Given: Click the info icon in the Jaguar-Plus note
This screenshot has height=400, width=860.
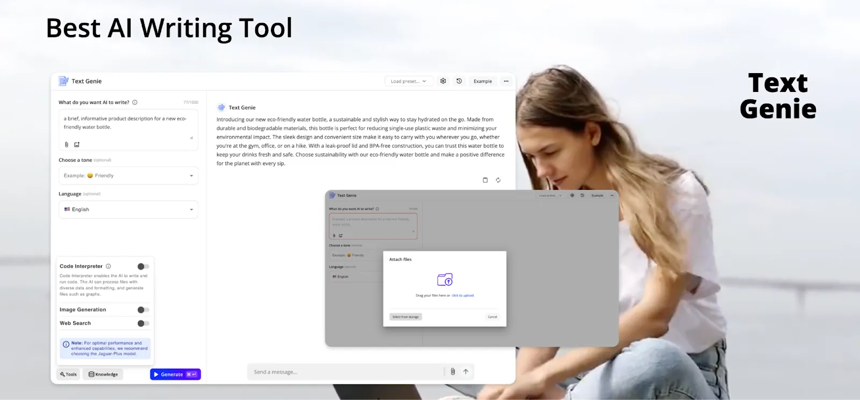Looking at the screenshot, I should point(66,344).
